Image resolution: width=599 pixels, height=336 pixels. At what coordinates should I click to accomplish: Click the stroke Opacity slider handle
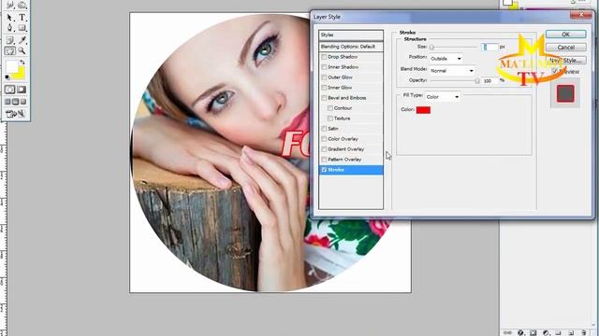click(477, 81)
